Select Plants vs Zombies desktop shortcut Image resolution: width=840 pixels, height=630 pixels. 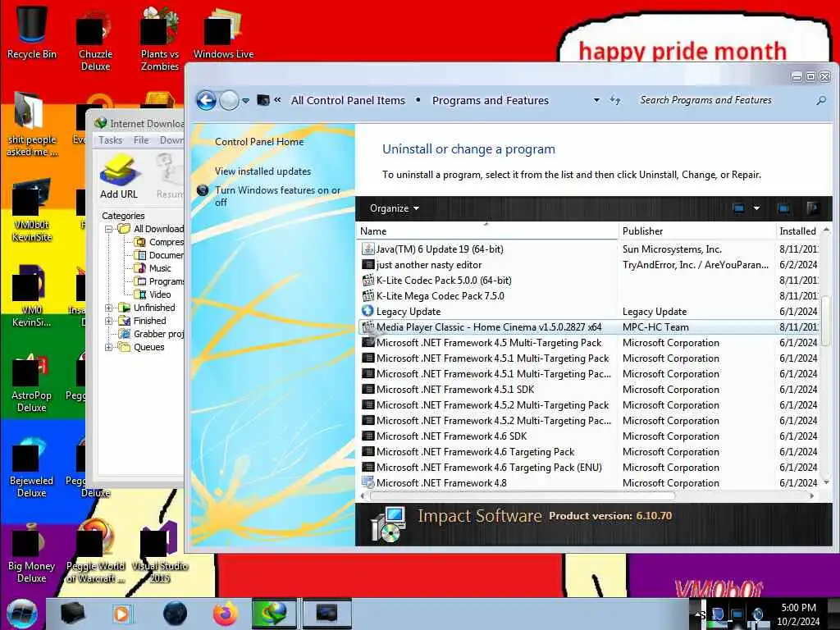160,40
